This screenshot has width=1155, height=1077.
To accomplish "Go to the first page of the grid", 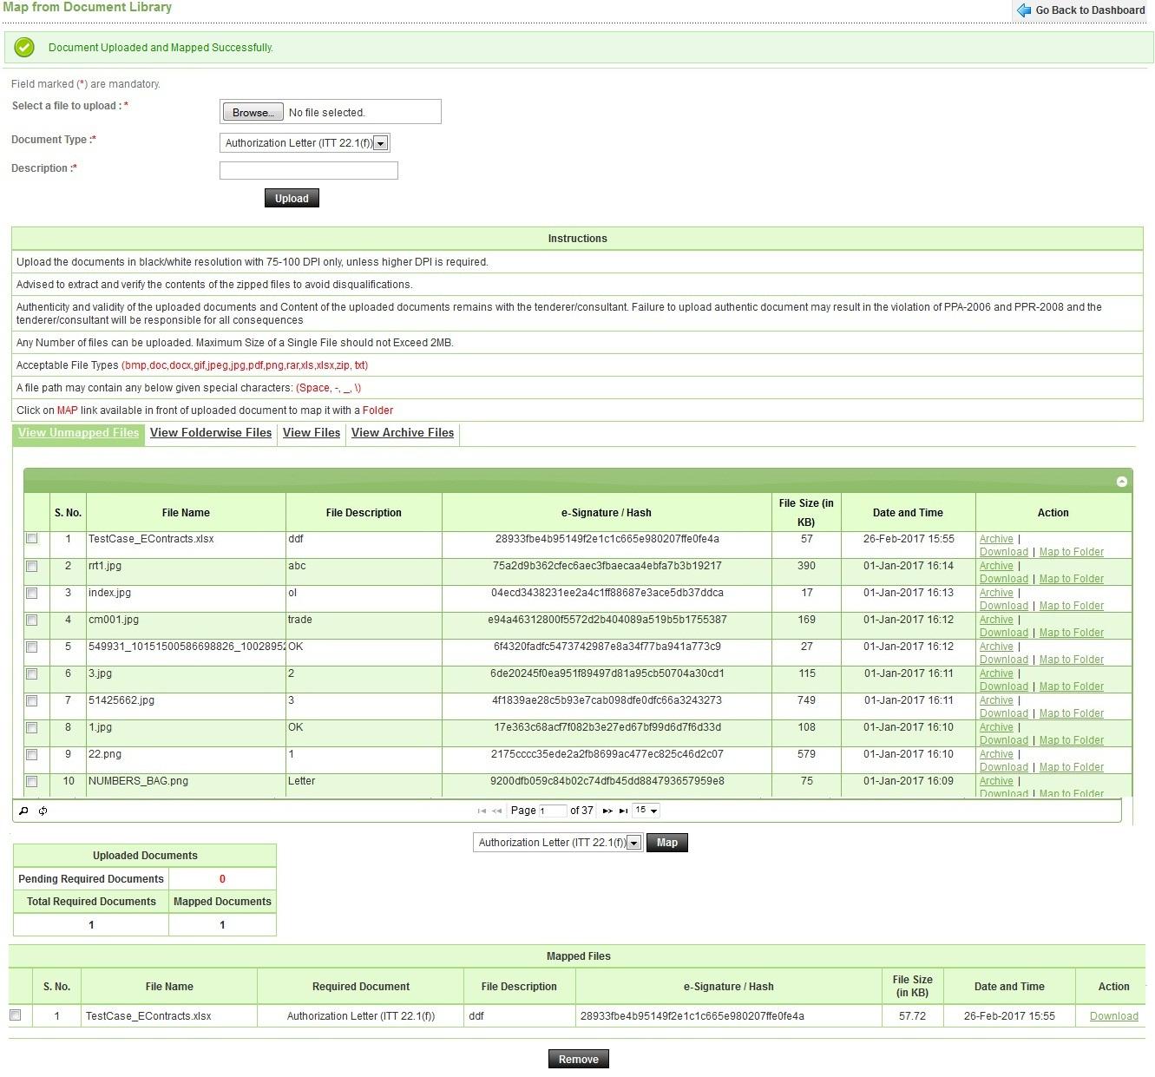I will [x=482, y=811].
